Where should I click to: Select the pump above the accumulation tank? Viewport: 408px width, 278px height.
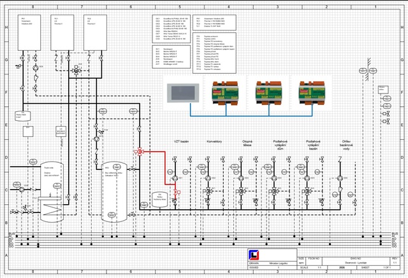[x=96, y=139]
